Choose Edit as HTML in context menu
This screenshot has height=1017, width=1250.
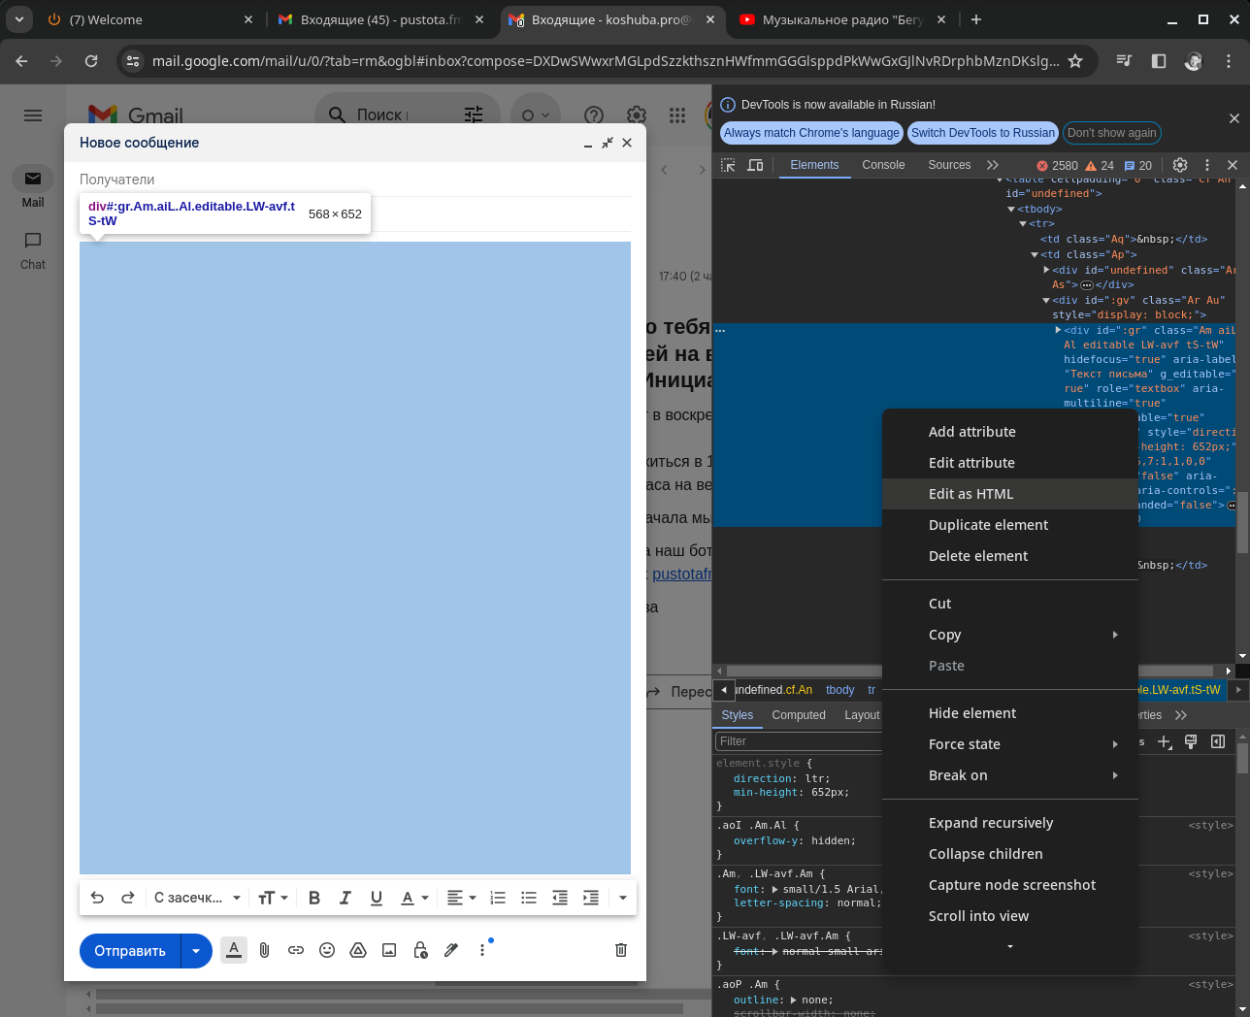1009,494
